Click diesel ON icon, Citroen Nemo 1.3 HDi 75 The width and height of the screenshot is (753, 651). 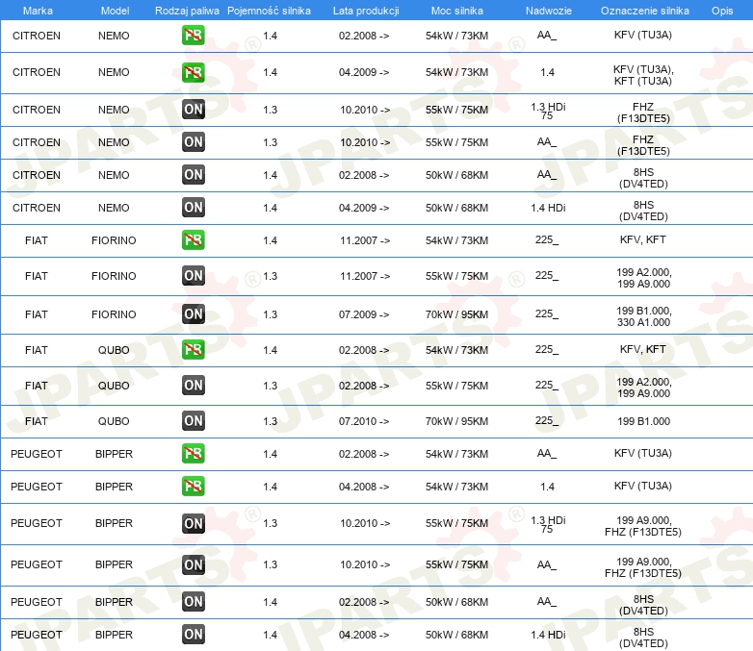193,110
